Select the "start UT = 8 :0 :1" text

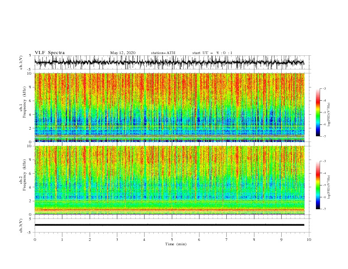(x=212, y=53)
